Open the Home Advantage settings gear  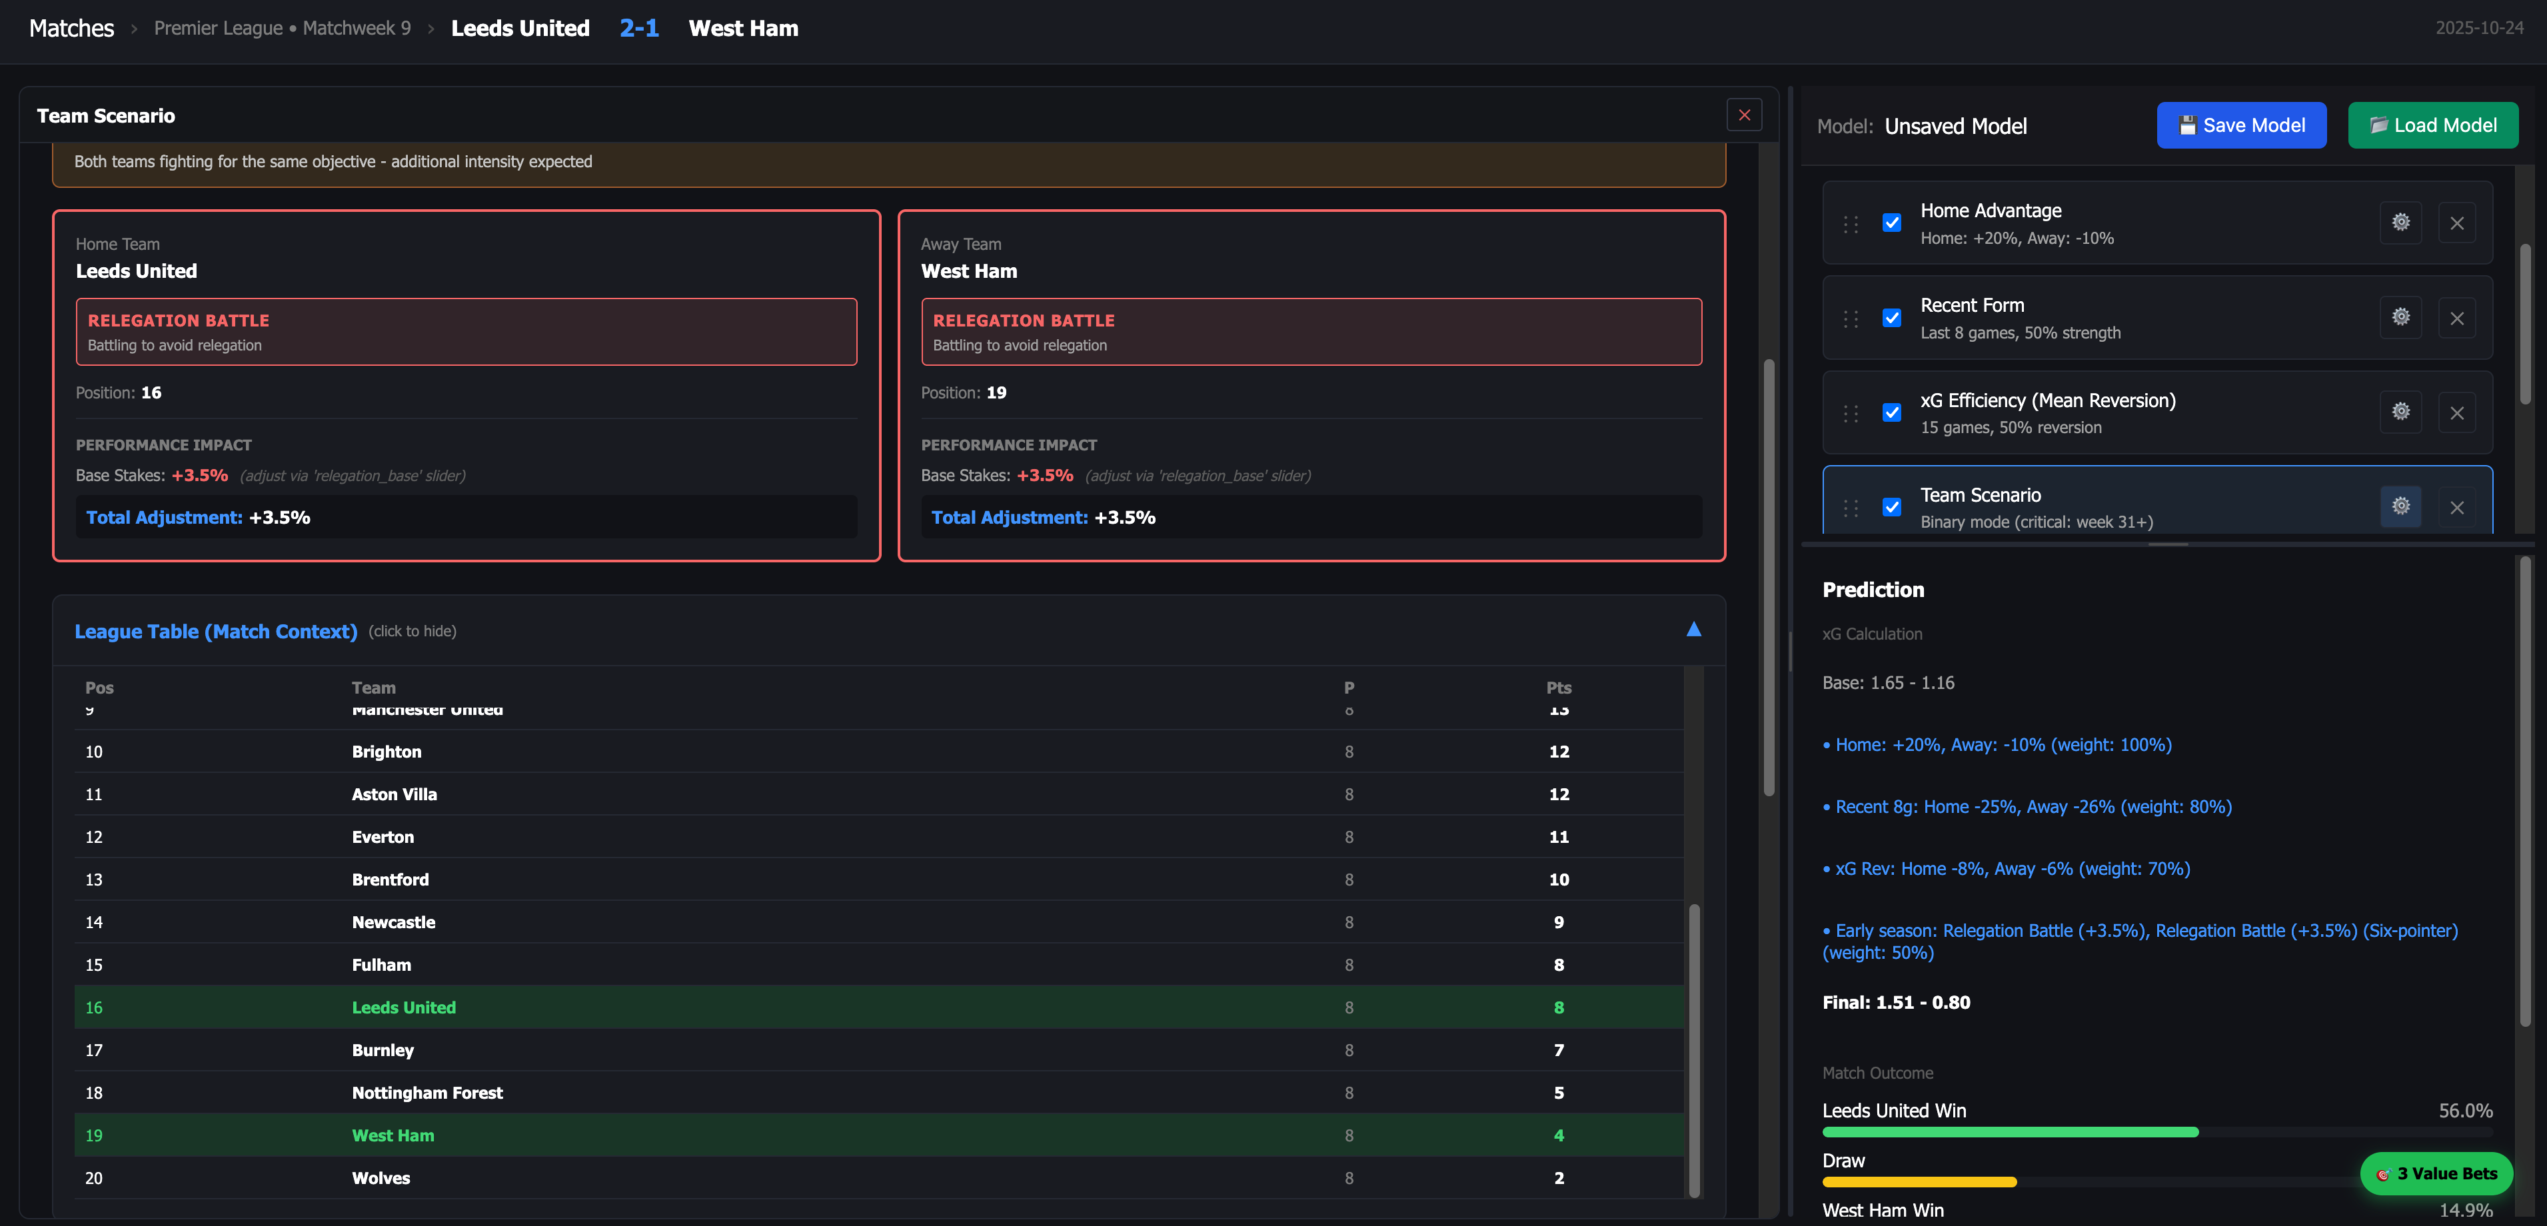pyautogui.click(x=2400, y=223)
